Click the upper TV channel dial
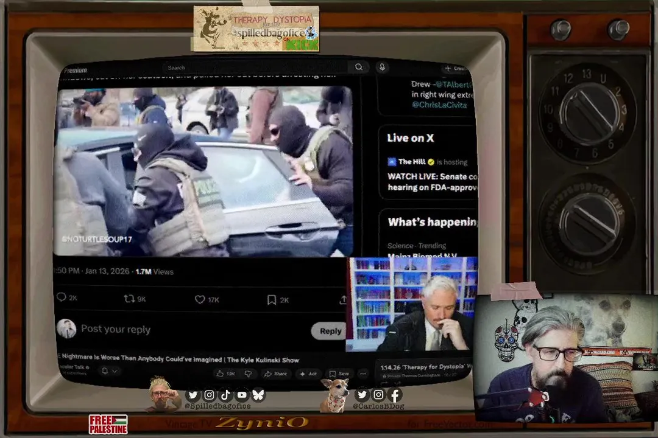658x438 pixels. tap(587, 113)
